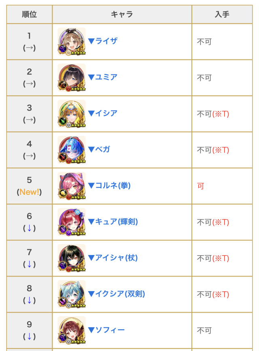Click イシア character portrait icon
The image size is (259, 351).
[72, 114]
